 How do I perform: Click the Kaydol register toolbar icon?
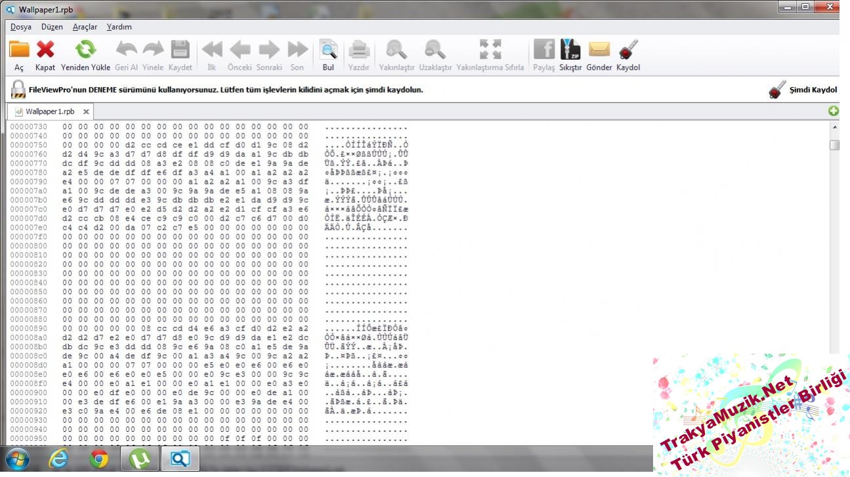(628, 50)
